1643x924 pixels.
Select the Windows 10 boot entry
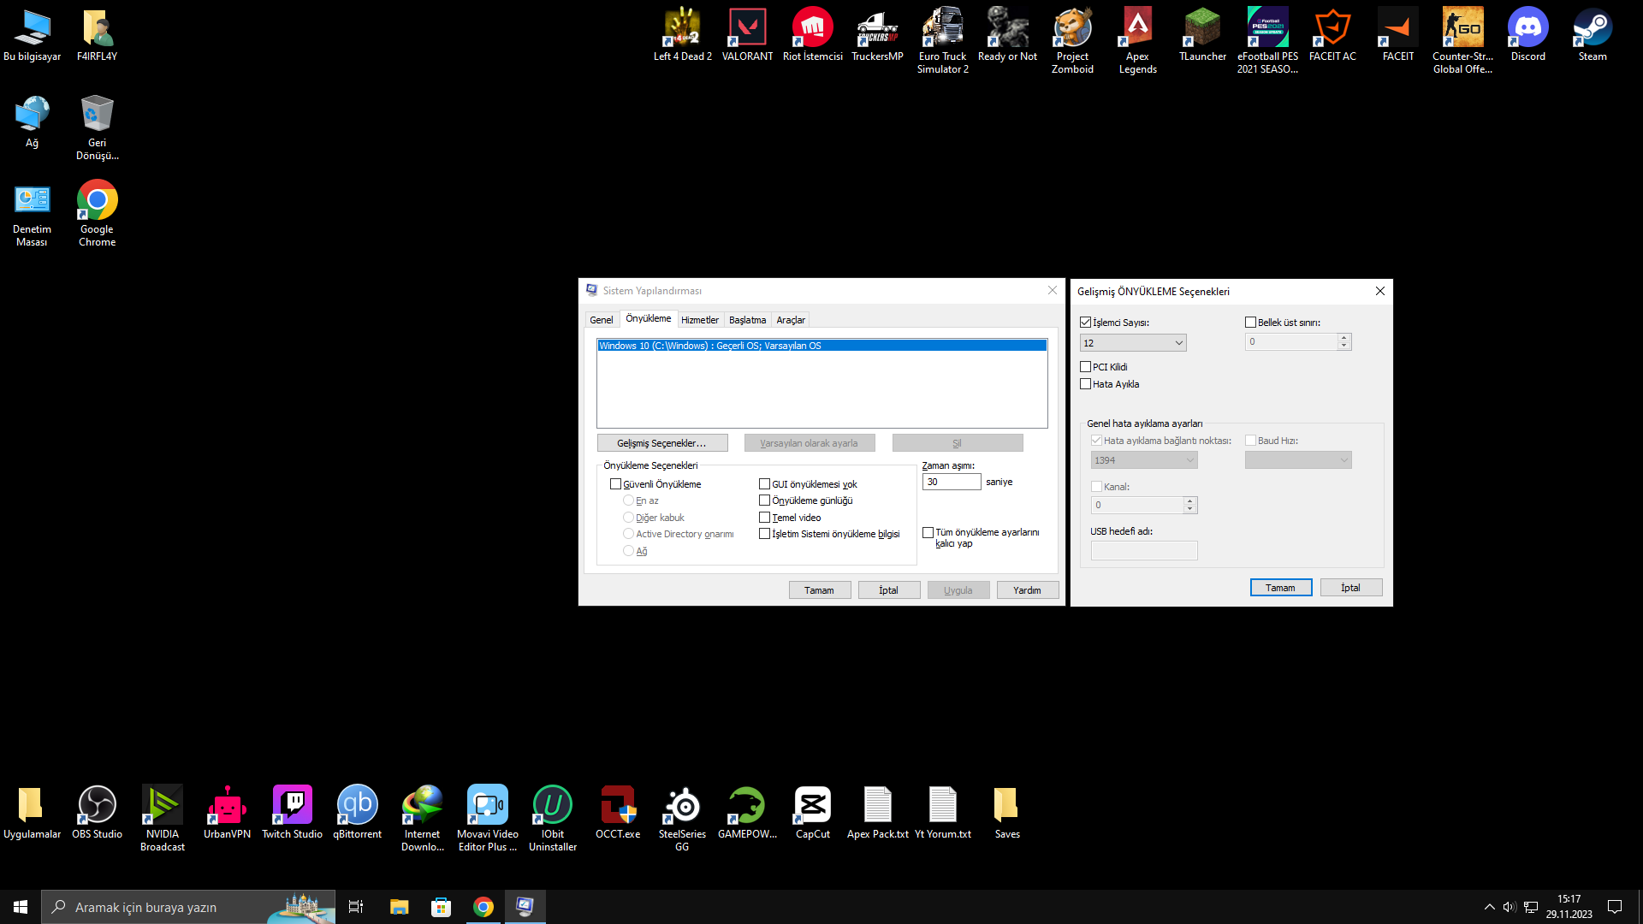pyautogui.click(x=821, y=346)
